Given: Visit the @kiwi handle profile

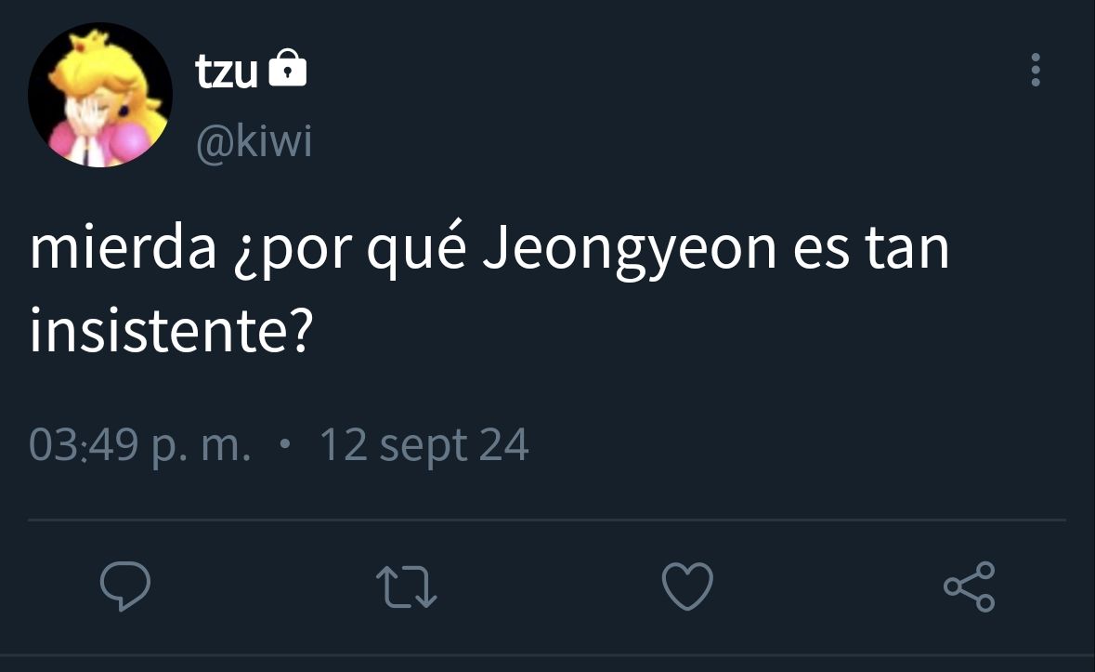Looking at the screenshot, I should tap(254, 142).
